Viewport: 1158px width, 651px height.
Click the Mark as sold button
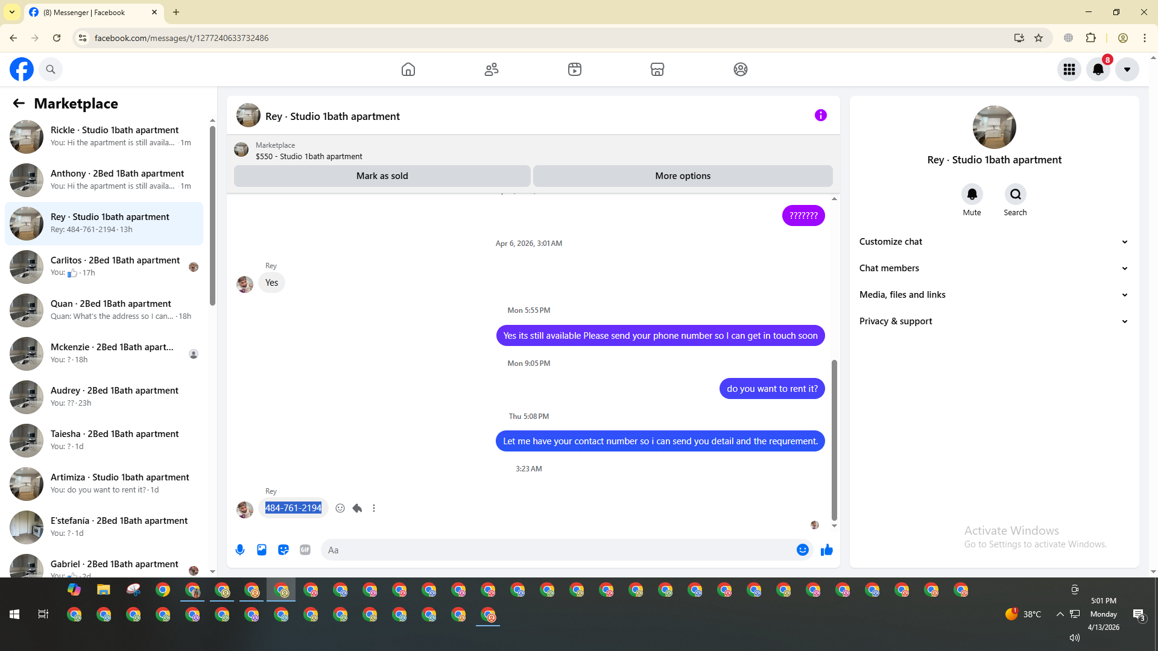(x=382, y=176)
